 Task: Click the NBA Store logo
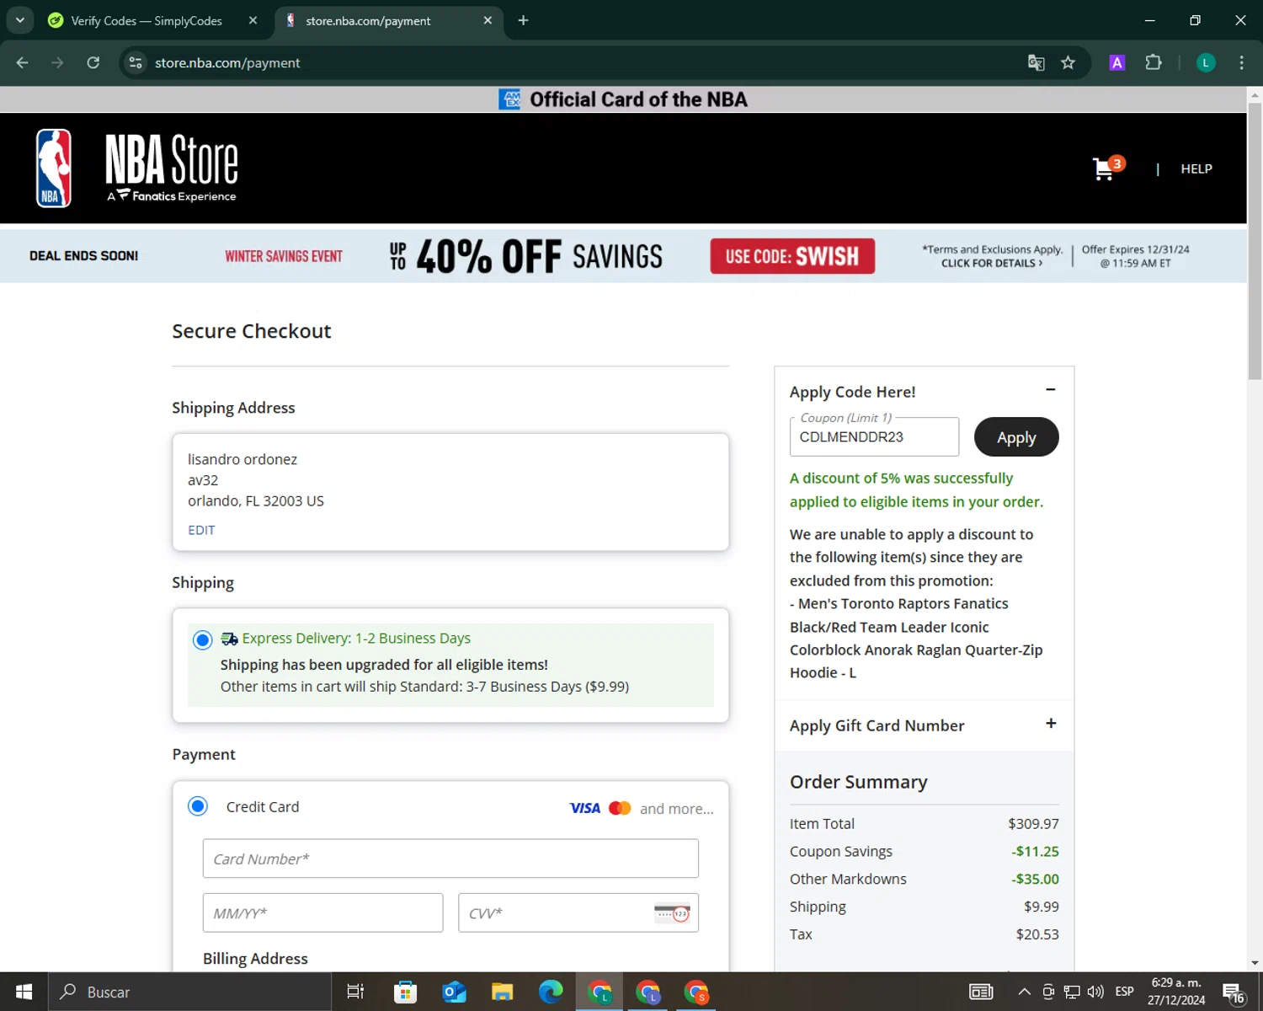click(x=137, y=168)
